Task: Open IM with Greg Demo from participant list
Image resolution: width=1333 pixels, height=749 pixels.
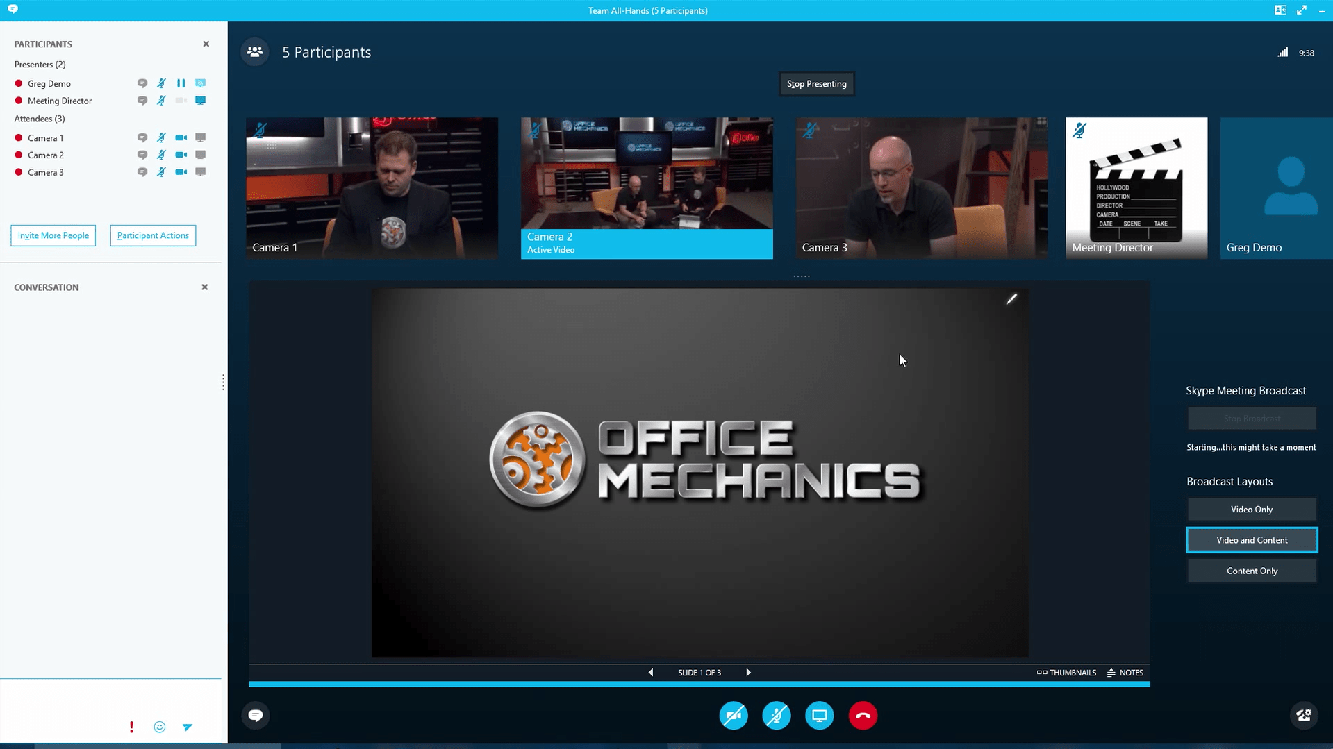Action: click(142, 83)
